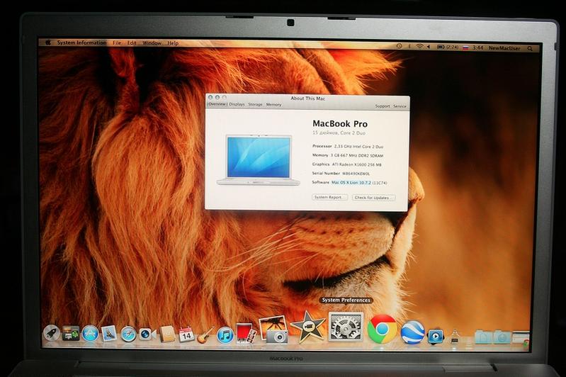Launch Google Chrome from the Dock
Image resolution: width=566 pixels, height=377 pixels.
coord(382,329)
